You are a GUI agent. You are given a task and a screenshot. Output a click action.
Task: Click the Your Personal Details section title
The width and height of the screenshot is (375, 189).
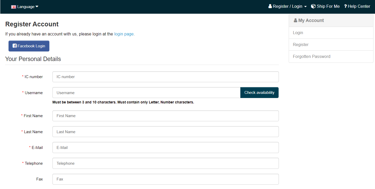(33, 59)
